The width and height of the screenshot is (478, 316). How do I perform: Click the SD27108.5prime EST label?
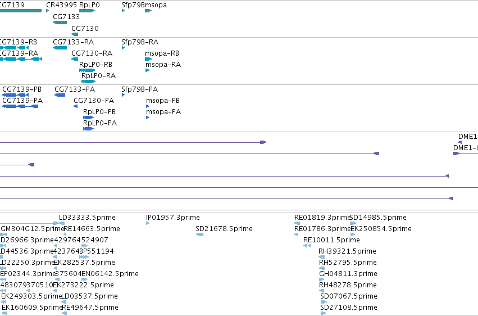[x=349, y=308]
